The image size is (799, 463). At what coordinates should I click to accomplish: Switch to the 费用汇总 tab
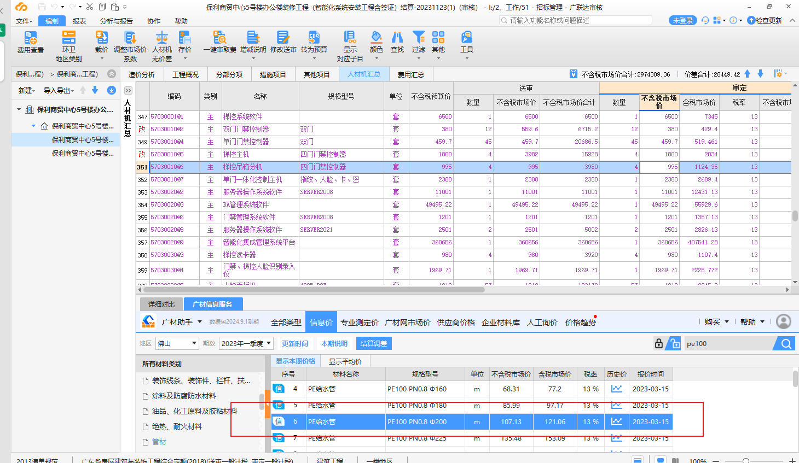[x=411, y=74]
